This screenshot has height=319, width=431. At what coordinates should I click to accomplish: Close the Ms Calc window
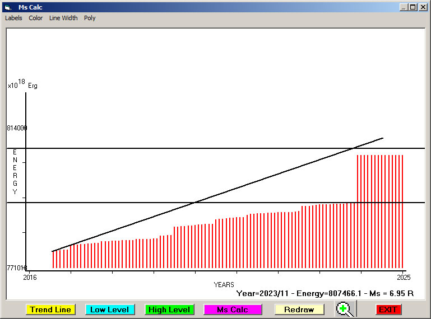point(423,7)
